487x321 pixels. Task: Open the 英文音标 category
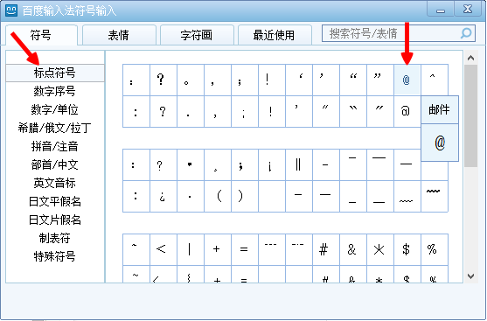pyautogui.click(x=55, y=184)
